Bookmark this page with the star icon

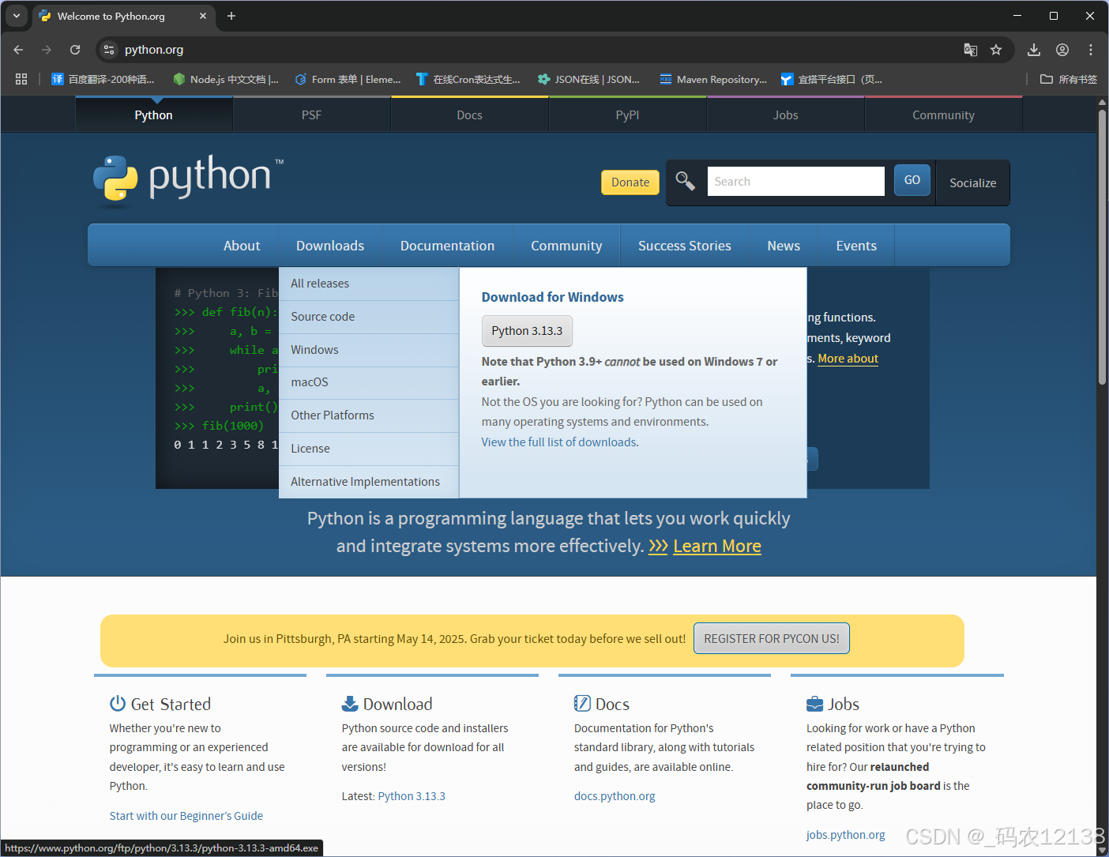(996, 50)
